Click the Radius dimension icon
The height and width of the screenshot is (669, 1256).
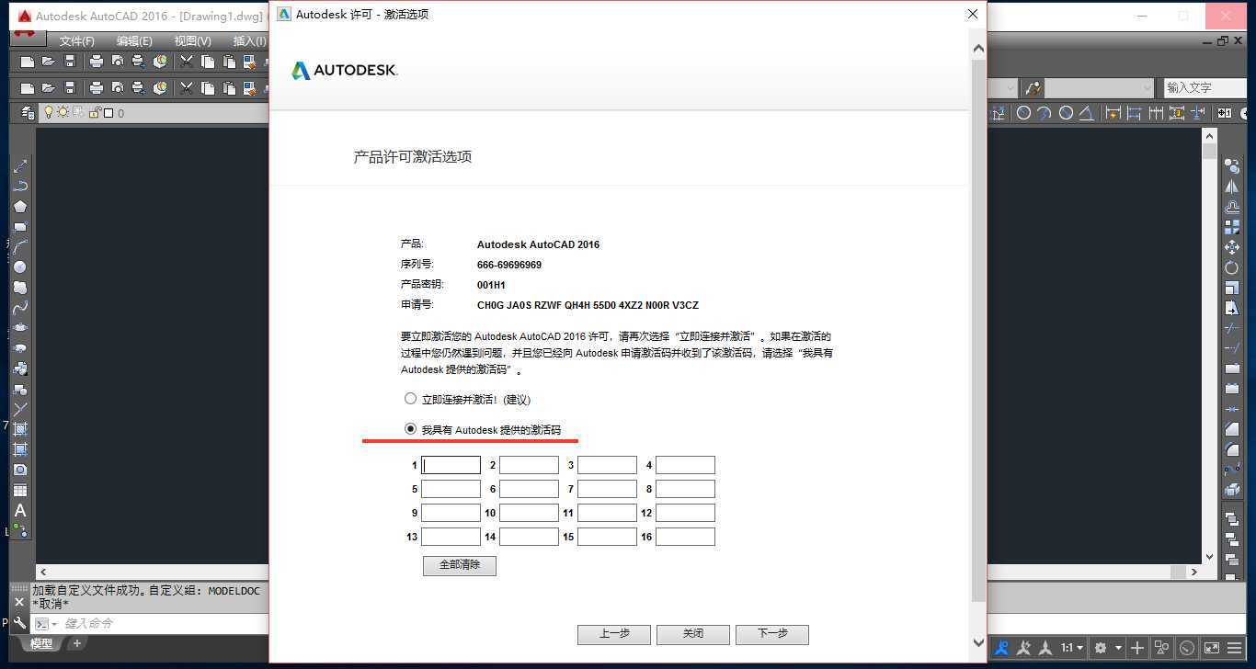[x=1023, y=113]
